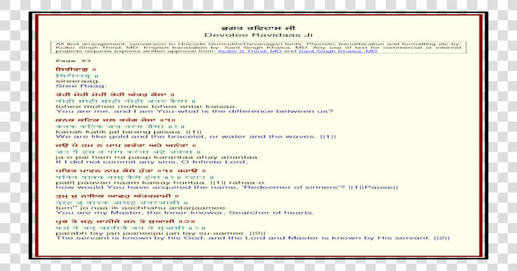Select the text 'Sree Raag:'
This screenshot has height=271, width=517.
[81, 86]
